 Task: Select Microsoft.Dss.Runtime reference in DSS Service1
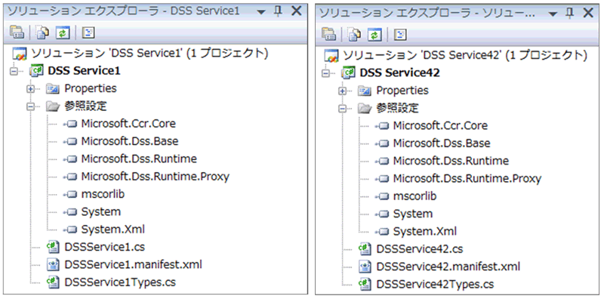(139, 159)
